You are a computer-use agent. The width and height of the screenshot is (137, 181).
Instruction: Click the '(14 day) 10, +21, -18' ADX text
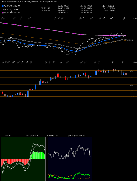[x=77, y=135]
